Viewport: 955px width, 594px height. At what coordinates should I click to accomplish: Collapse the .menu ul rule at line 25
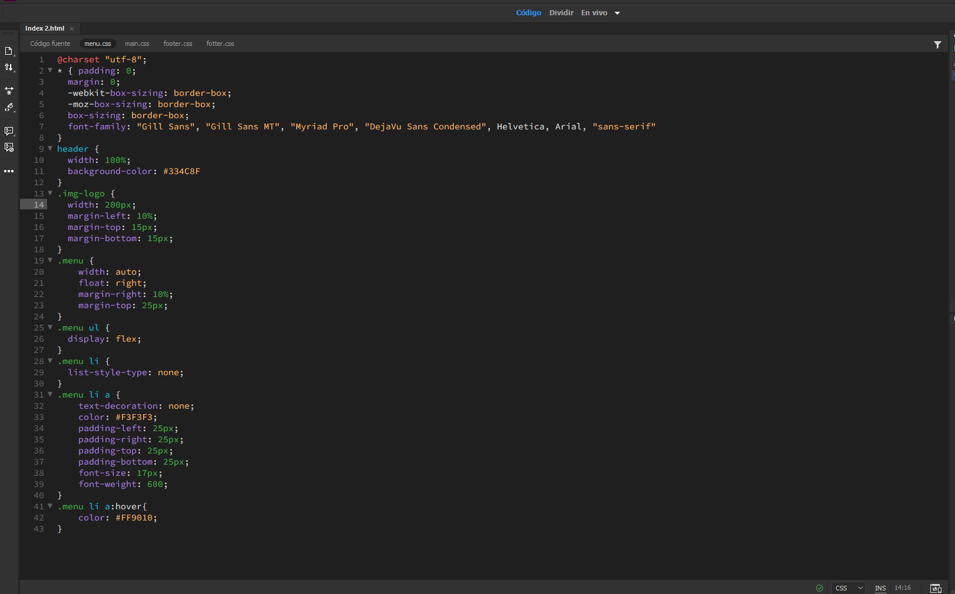pyautogui.click(x=50, y=328)
